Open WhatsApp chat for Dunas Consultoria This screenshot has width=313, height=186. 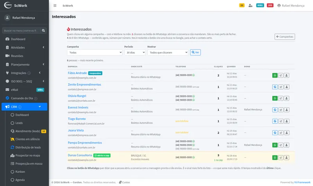click(275, 158)
